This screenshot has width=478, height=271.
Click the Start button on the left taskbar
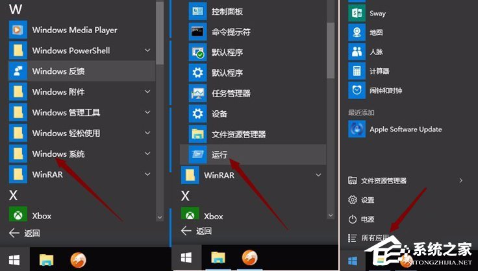(14, 260)
